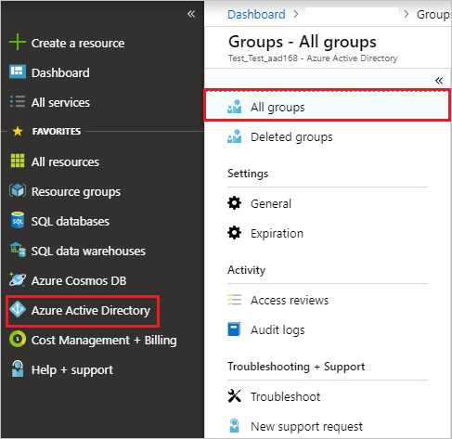Click the Expiration gear icon
452x439 pixels.
[x=235, y=233]
